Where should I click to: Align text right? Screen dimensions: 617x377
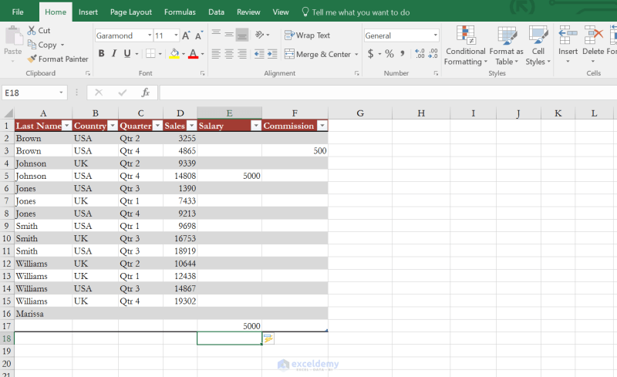point(242,54)
